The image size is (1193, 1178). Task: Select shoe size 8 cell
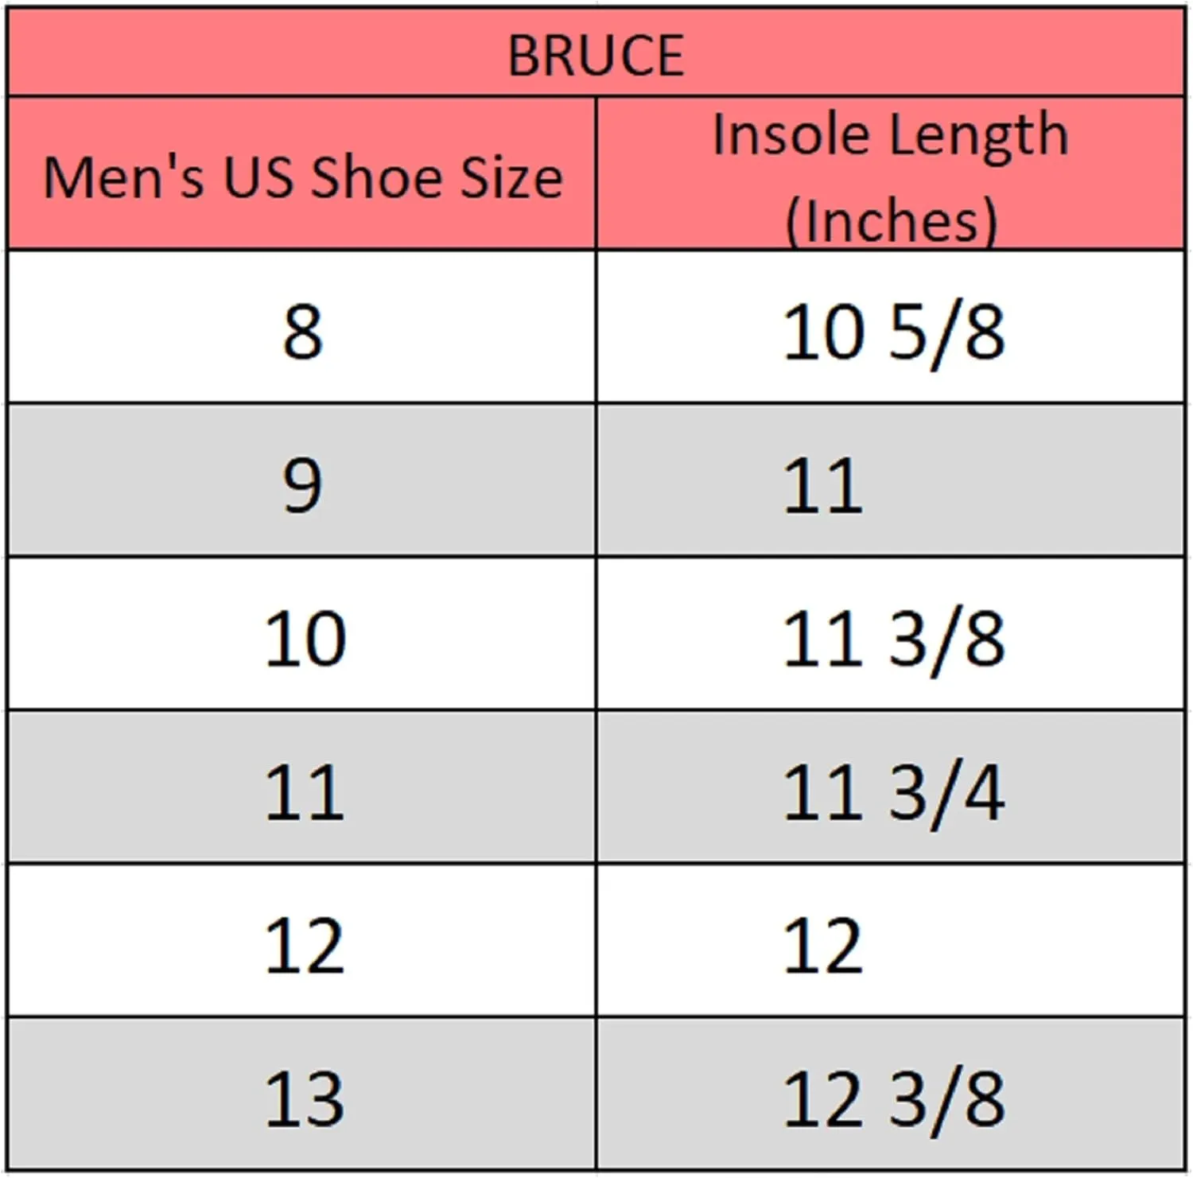[301, 327]
